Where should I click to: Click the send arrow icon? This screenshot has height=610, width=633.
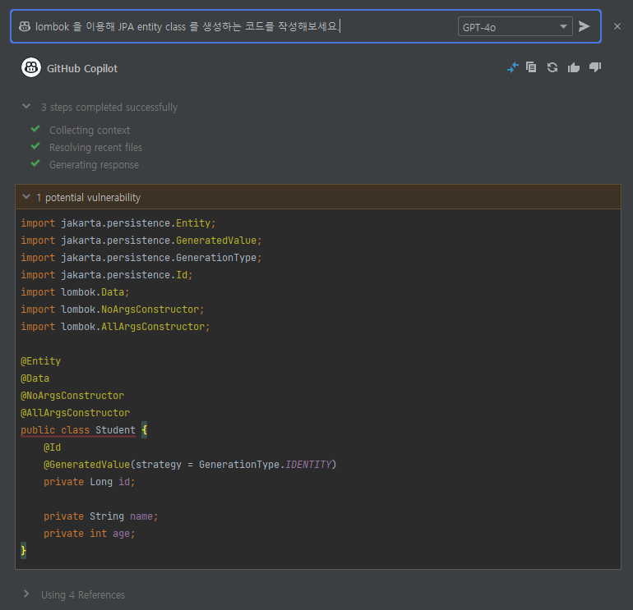point(584,26)
